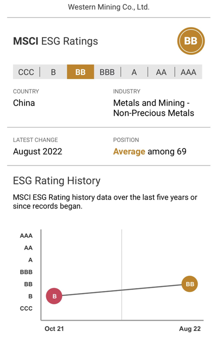The image size is (217, 338).
Task: Click the AAA label on the chart axis
Action: [x=26, y=235]
